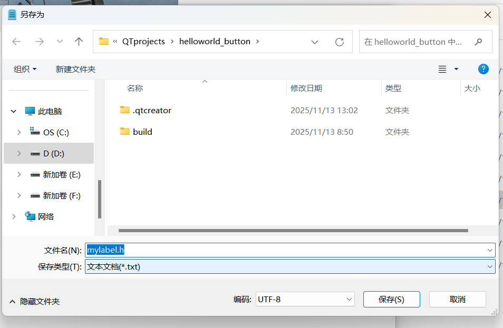Image resolution: width=503 pixels, height=328 pixels.
Task: Navigate back to the previous folder
Action: [16, 42]
